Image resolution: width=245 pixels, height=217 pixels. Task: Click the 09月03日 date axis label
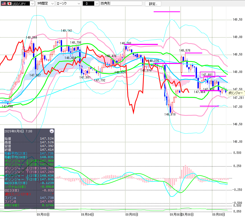[x=43, y=215]
